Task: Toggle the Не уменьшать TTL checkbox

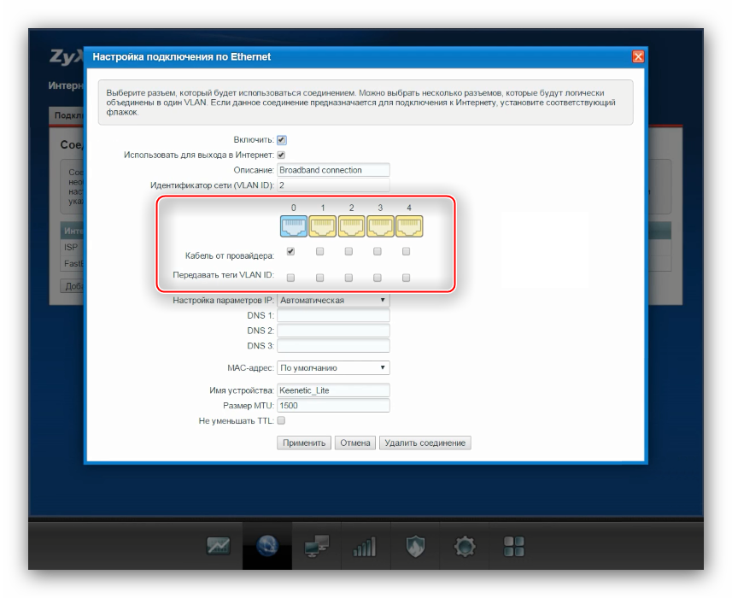Action: [x=282, y=420]
